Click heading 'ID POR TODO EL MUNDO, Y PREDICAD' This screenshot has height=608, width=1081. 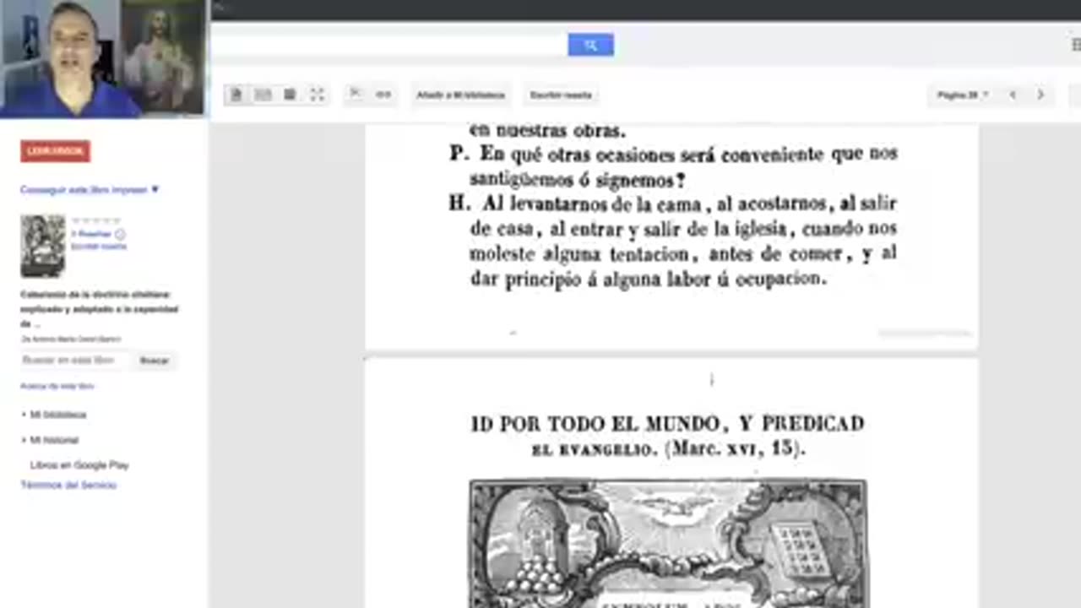[667, 424]
